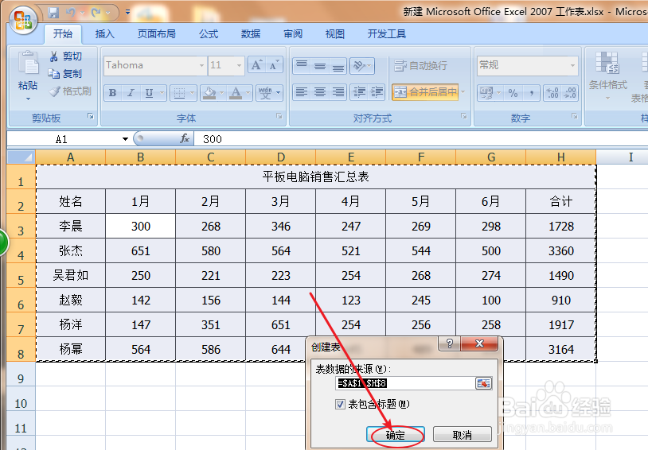
Task: Align text to bottom of cell
Action: pyautogui.click(x=338, y=66)
